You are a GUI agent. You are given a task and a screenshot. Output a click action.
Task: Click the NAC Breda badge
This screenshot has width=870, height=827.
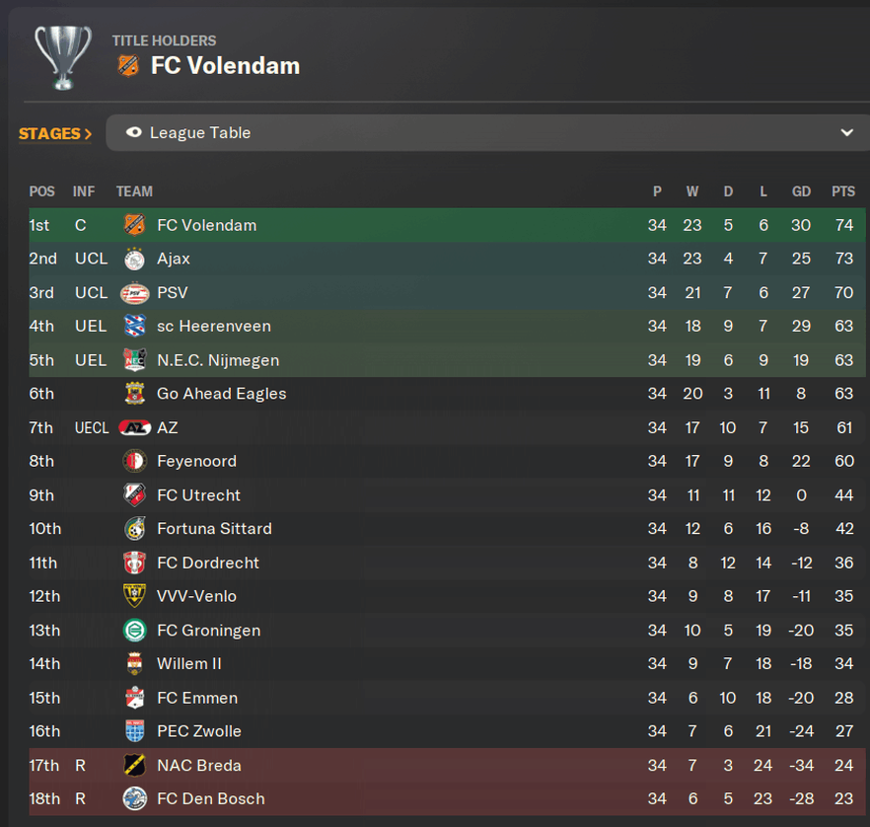(x=134, y=766)
